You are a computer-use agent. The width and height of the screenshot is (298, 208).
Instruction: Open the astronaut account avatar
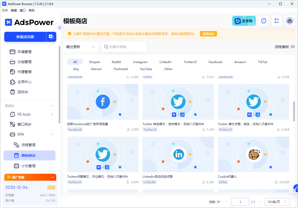point(289,21)
